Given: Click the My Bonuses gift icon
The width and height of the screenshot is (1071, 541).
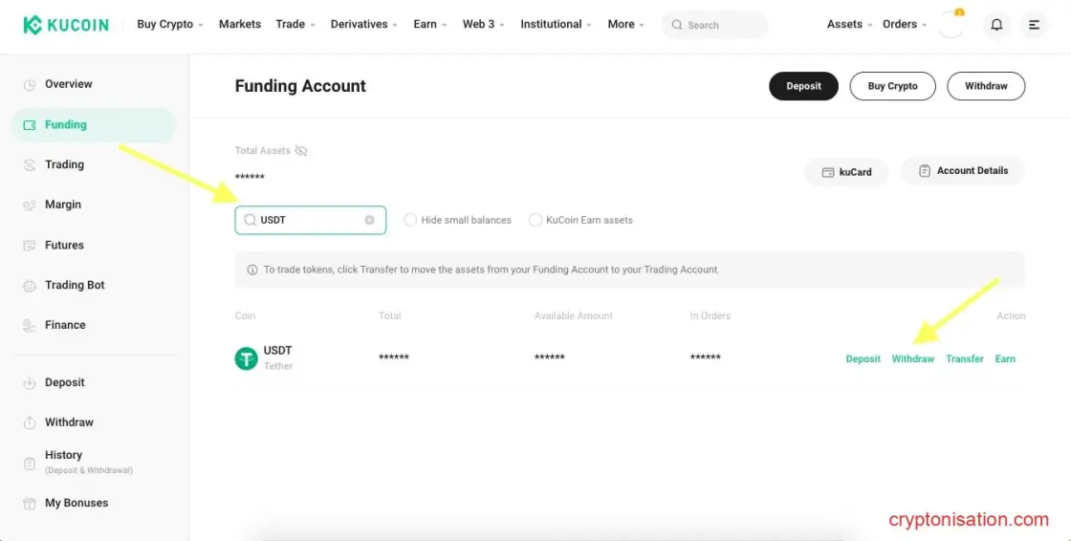Looking at the screenshot, I should point(30,504).
